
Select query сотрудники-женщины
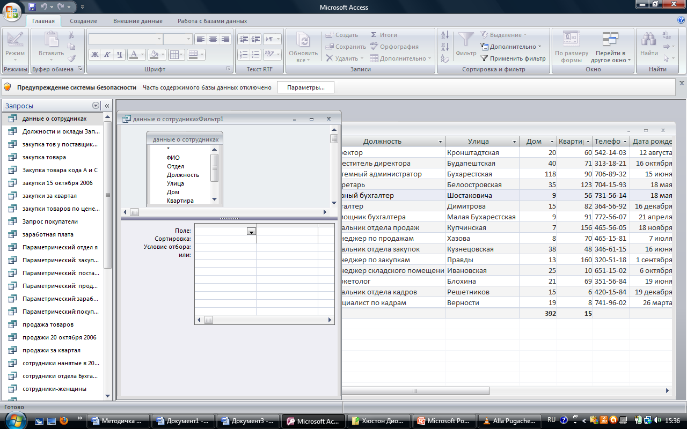click(x=53, y=389)
